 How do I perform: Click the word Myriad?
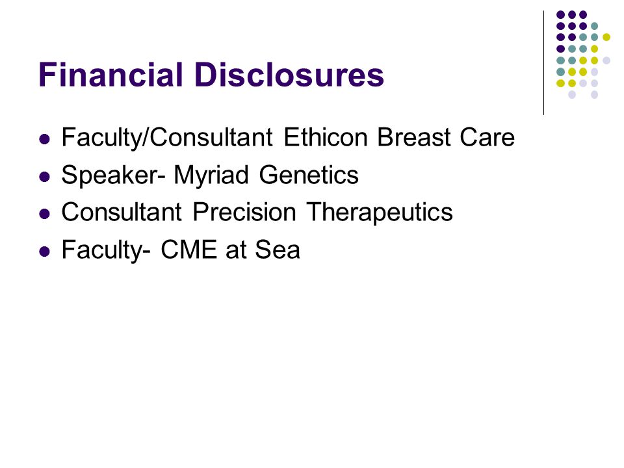pyautogui.click(x=211, y=175)
